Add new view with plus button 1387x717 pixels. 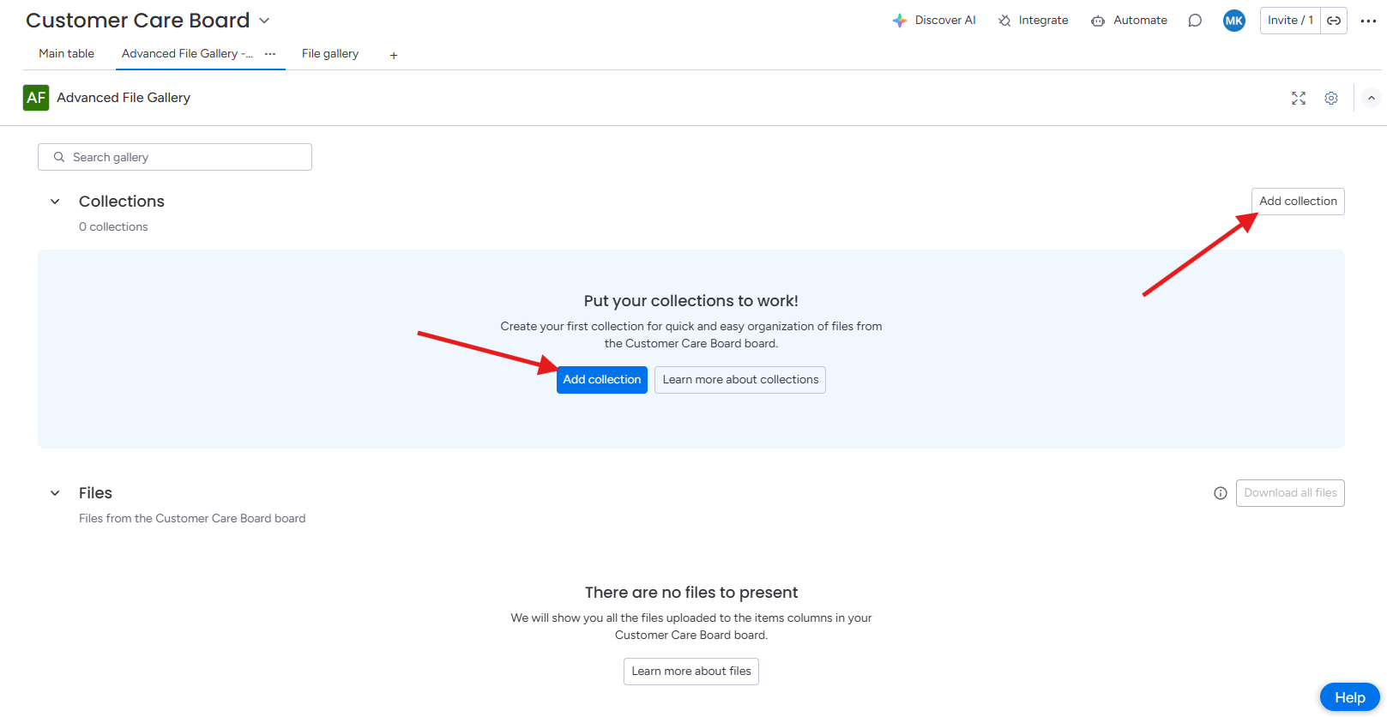point(394,56)
